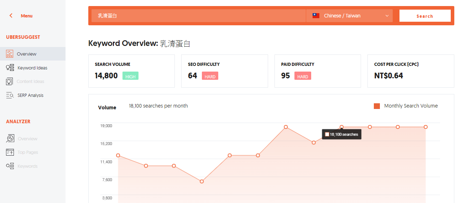This screenshot has width=460, height=203.
Task: Click the Taiwan flag icon
Action: 316,16
